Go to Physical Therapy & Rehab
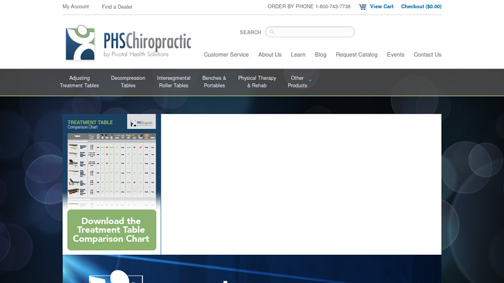The image size is (504, 283). tap(257, 82)
